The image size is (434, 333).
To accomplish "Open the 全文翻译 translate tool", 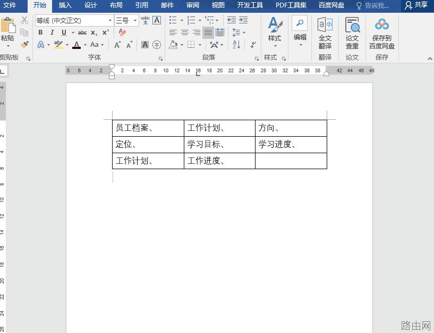I will 325,33.
